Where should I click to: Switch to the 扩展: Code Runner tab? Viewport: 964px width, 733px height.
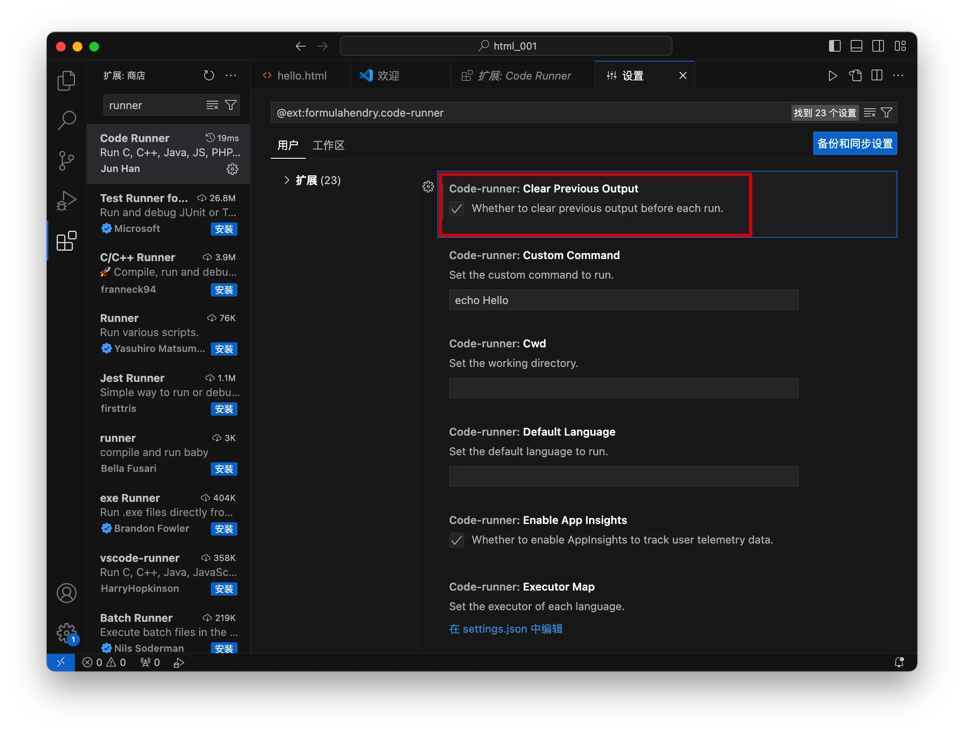tap(523, 75)
